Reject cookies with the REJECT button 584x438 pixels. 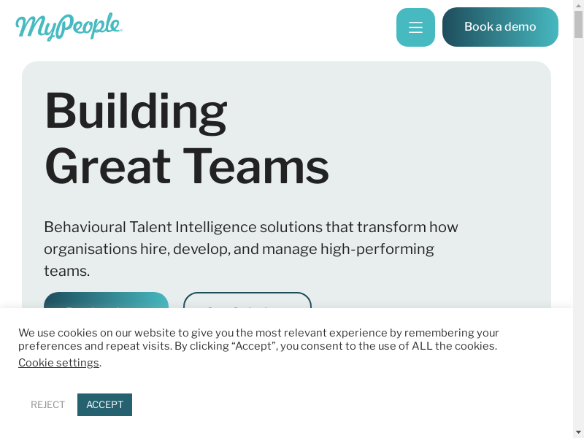pyautogui.click(x=48, y=404)
